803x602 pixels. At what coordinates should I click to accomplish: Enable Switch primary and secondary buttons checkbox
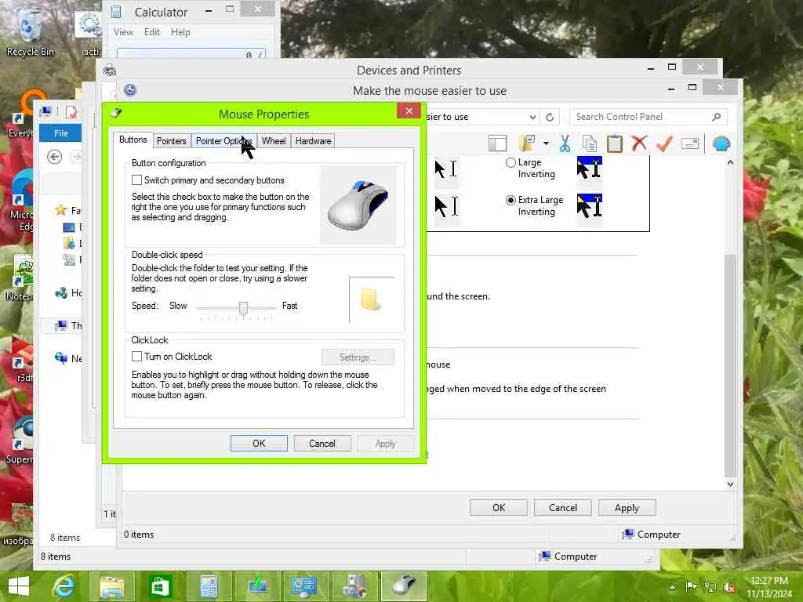pos(136,180)
